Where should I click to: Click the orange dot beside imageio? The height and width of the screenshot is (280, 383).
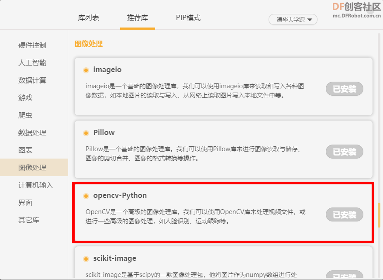(86, 70)
